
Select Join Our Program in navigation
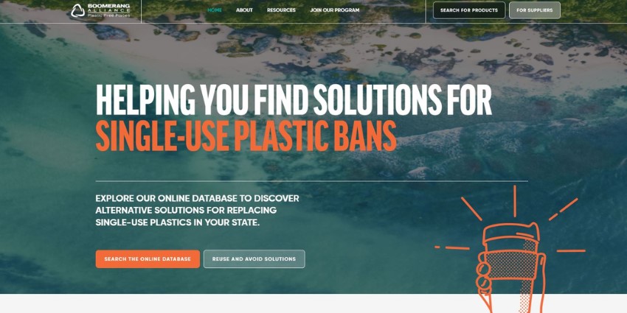335,10
